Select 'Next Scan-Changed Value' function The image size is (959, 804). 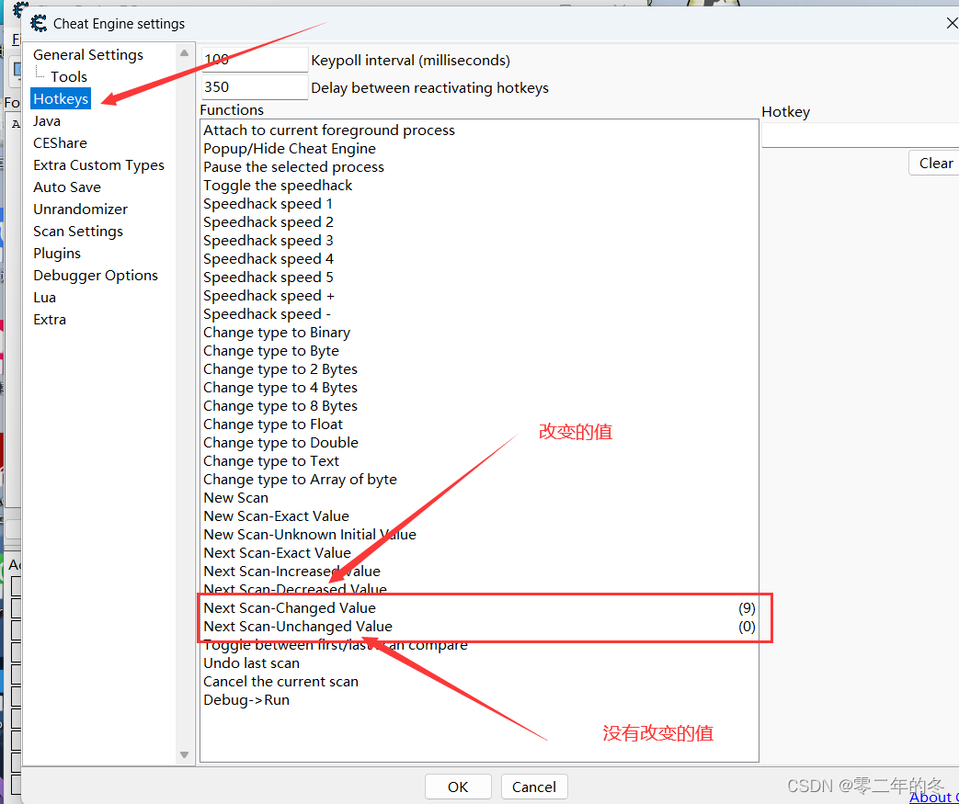point(479,607)
